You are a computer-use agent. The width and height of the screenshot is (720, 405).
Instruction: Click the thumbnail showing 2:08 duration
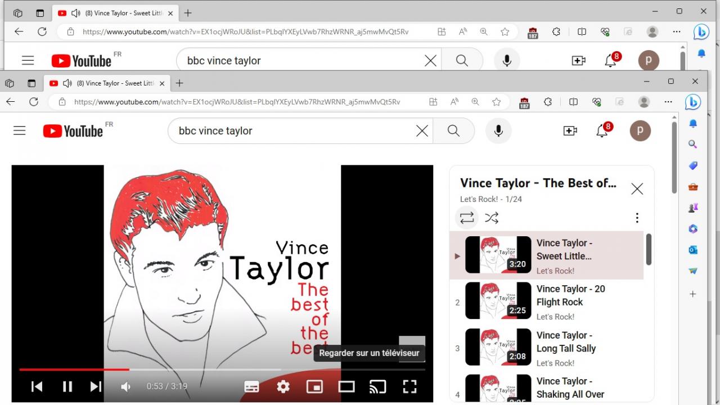pos(498,347)
